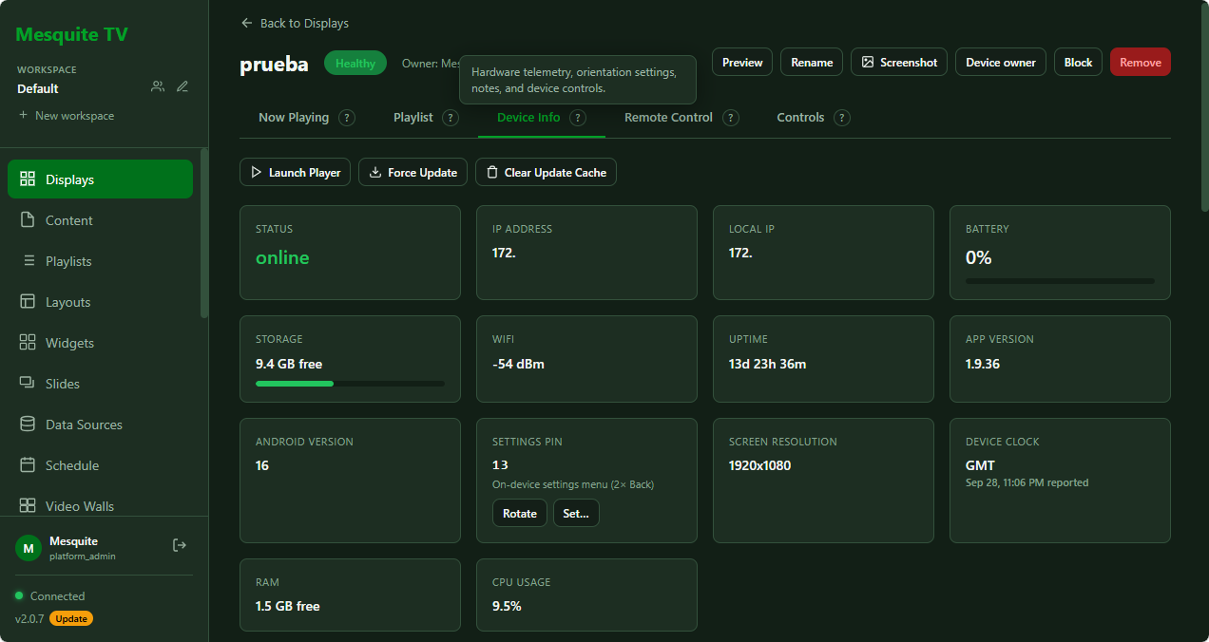1209x642 pixels.
Task: Click Force Update
Action: click(x=413, y=172)
